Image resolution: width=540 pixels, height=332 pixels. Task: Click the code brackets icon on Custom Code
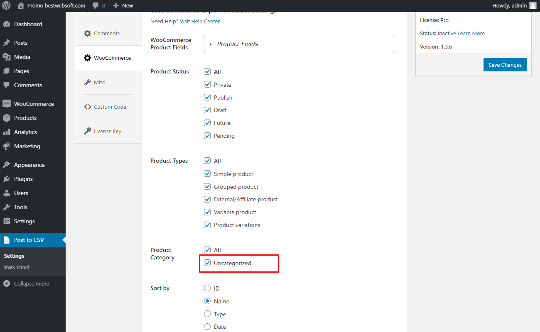87,107
